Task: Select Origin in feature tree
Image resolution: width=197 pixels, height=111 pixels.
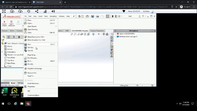Action: 9,66
